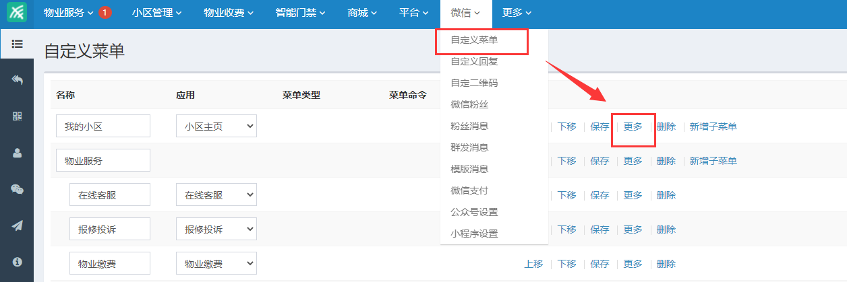Click 下移 in the 物业缴费 row

coord(567,264)
